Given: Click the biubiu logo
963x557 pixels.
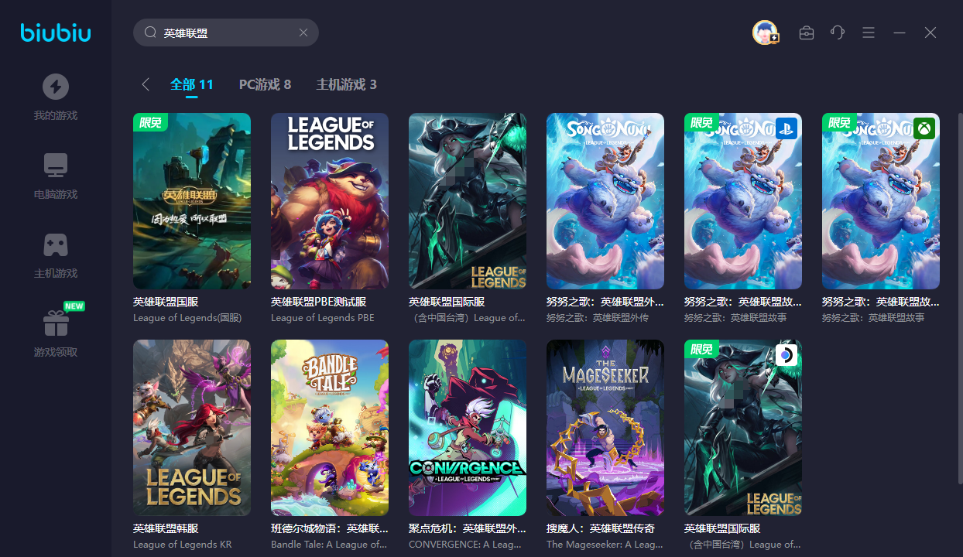Looking at the screenshot, I should (x=56, y=33).
